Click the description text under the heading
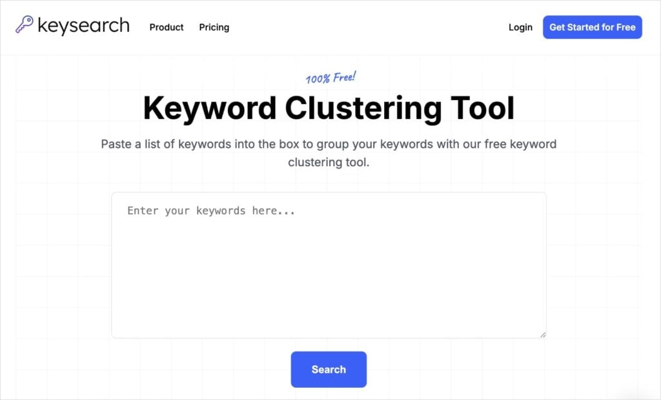The width and height of the screenshot is (661, 400). tap(329, 153)
